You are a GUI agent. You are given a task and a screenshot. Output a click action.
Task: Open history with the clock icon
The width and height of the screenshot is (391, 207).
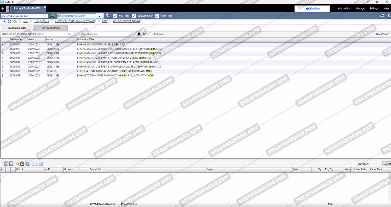pos(9,21)
